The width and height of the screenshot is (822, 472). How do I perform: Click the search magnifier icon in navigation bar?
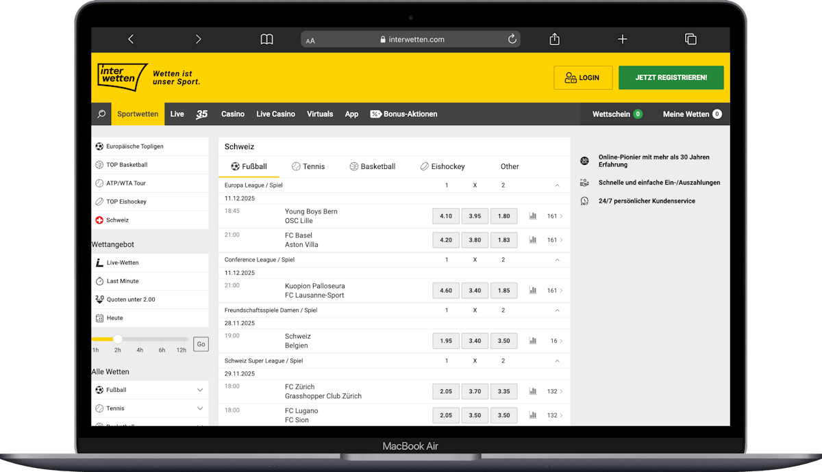tap(101, 114)
